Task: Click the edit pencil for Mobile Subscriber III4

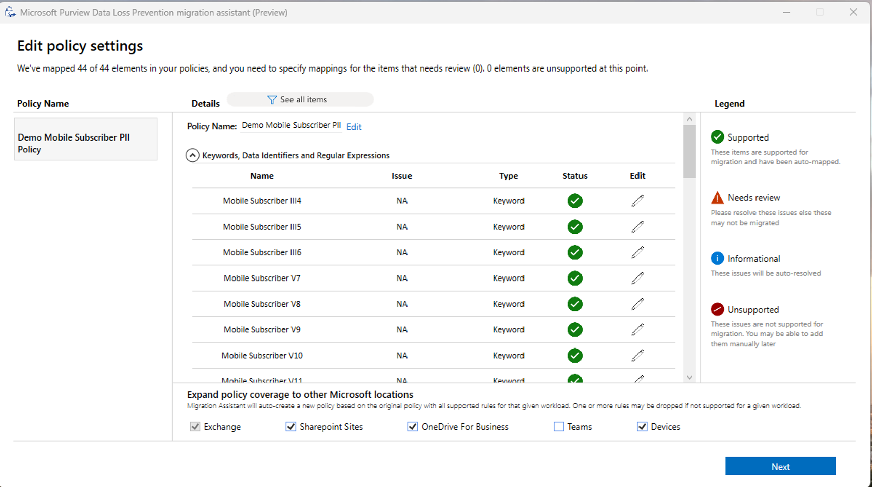Action: pyautogui.click(x=637, y=200)
